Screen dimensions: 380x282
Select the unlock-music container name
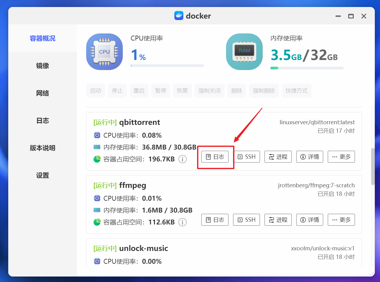(x=144, y=249)
